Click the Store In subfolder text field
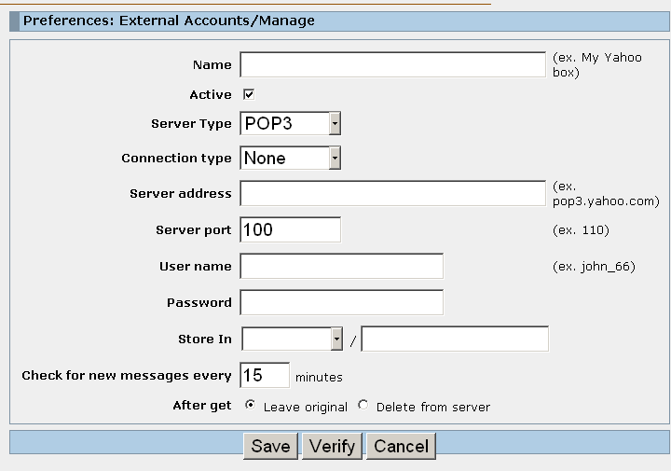Viewport: 671px width, 471px height. (455, 339)
